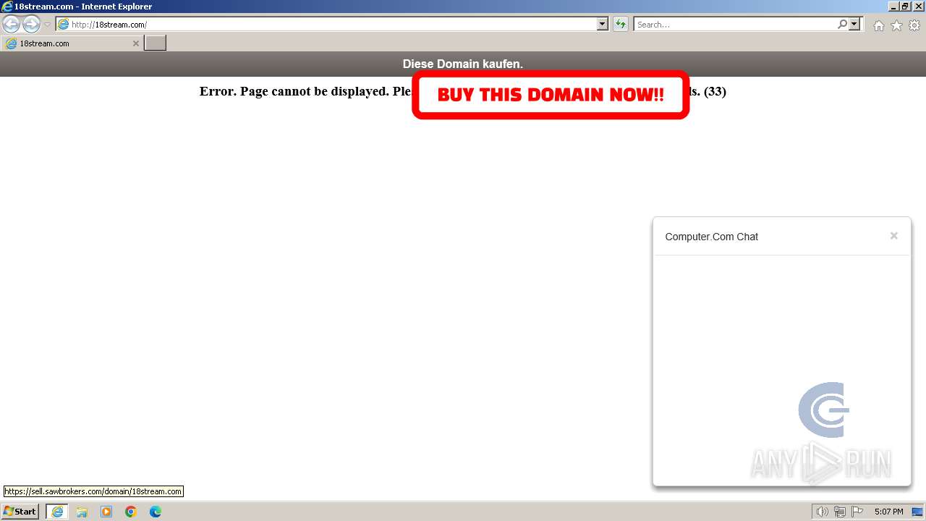The image size is (926, 521).
Task: Click the Computer.Com Chat title
Action: [x=712, y=237]
